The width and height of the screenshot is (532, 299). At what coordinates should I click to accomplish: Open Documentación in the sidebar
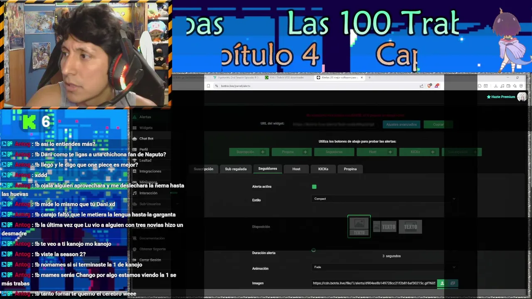152,238
